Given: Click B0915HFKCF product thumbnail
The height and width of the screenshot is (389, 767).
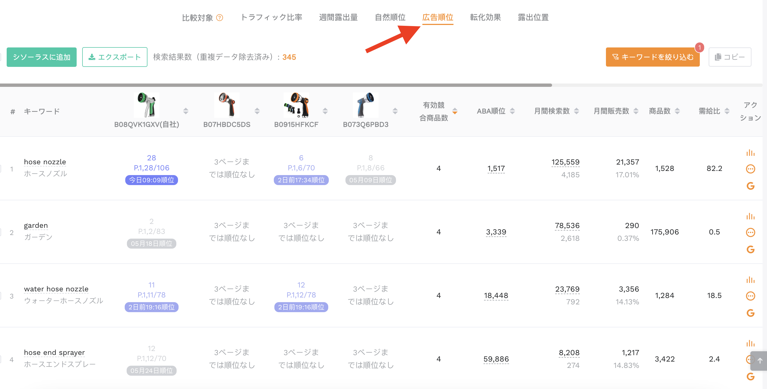Looking at the screenshot, I should (x=296, y=105).
